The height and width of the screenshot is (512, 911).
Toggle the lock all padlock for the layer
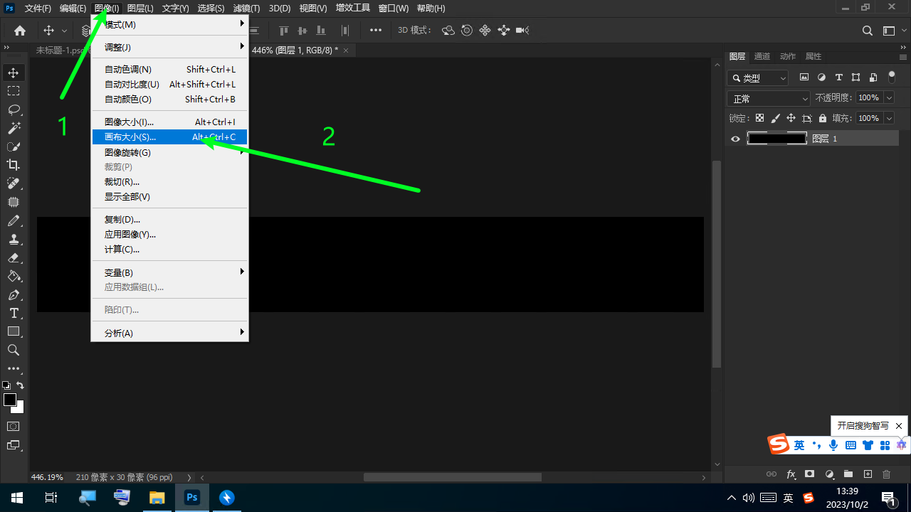[823, 118]
